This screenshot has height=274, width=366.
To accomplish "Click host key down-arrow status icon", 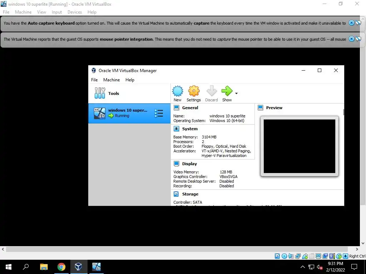I will click(345, 256).
